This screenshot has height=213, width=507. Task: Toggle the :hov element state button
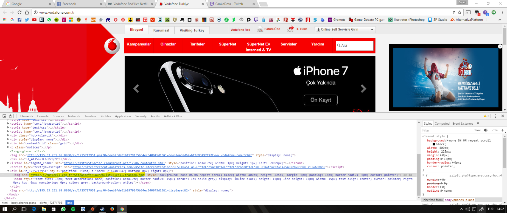point(477,130)
